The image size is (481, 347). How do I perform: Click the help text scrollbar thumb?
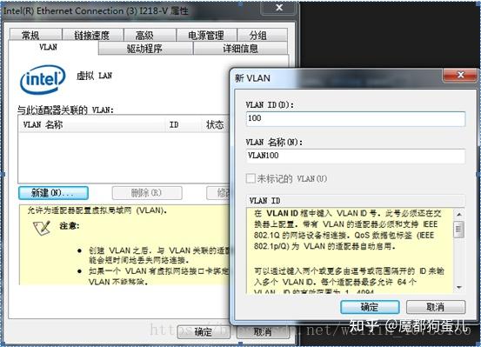[459, 229]
